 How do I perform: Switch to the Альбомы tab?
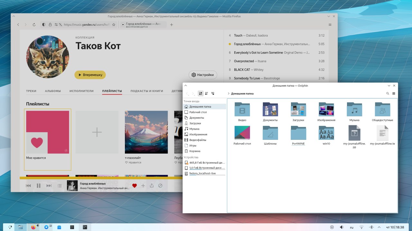[x=53, y=91]
